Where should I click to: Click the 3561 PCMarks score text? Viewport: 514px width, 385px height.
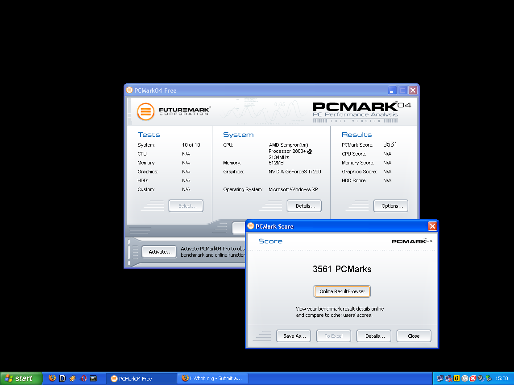(x=342, y=269)
